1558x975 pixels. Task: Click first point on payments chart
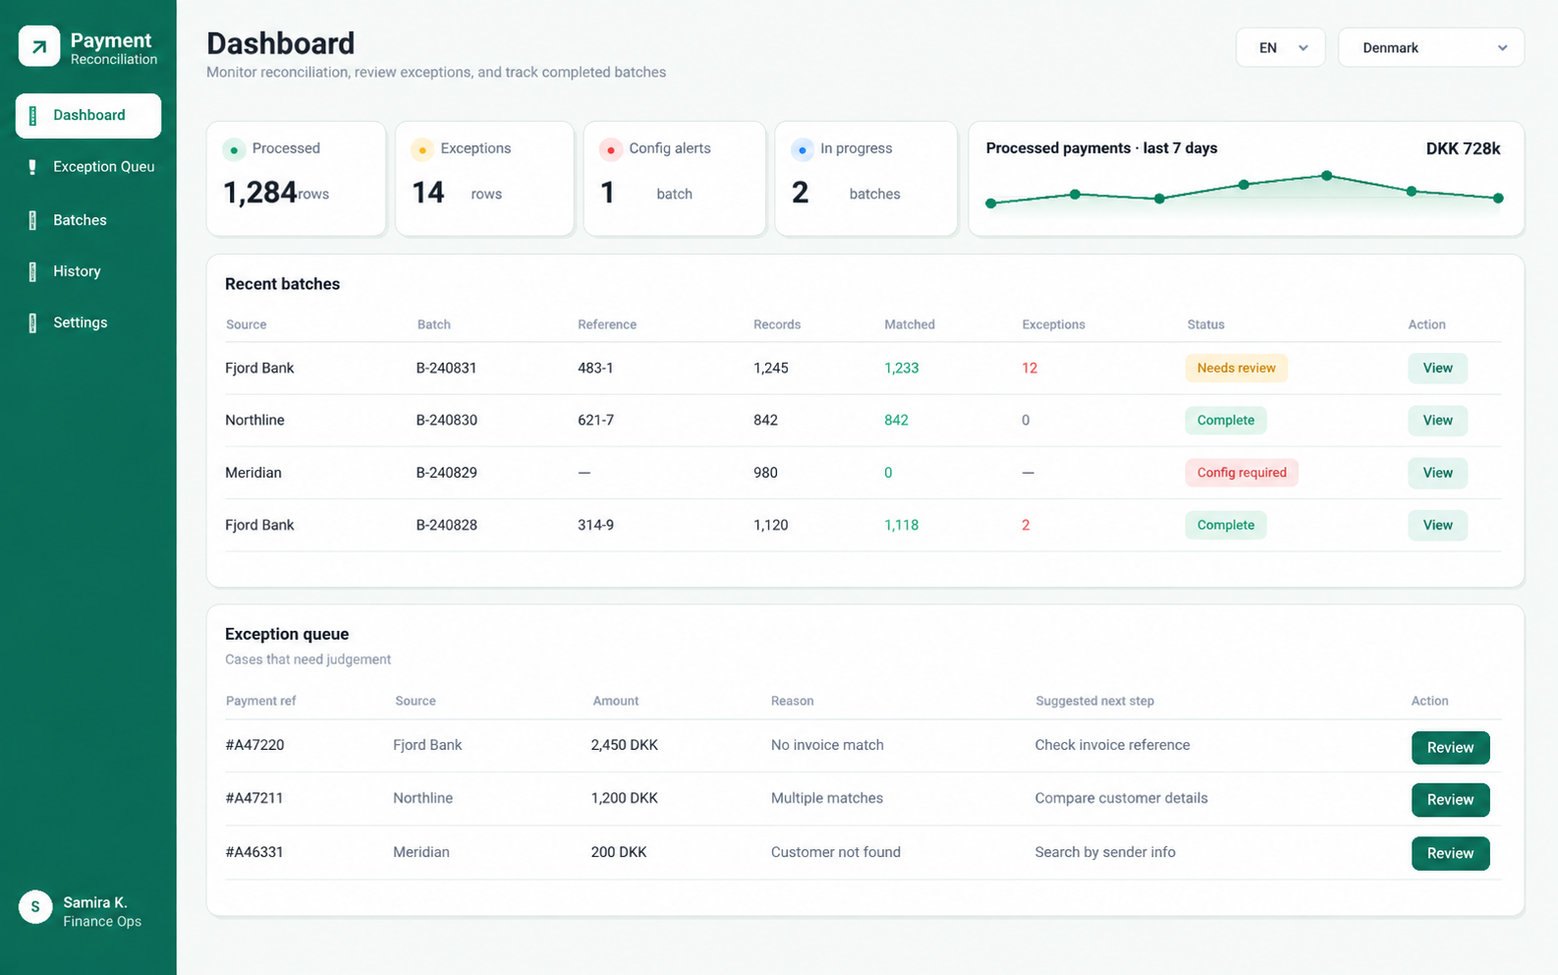(990, 203)
